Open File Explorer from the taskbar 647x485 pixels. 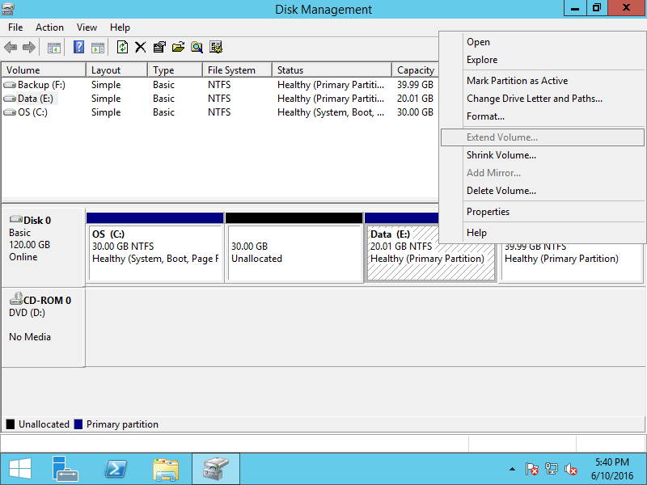(166, 470)
